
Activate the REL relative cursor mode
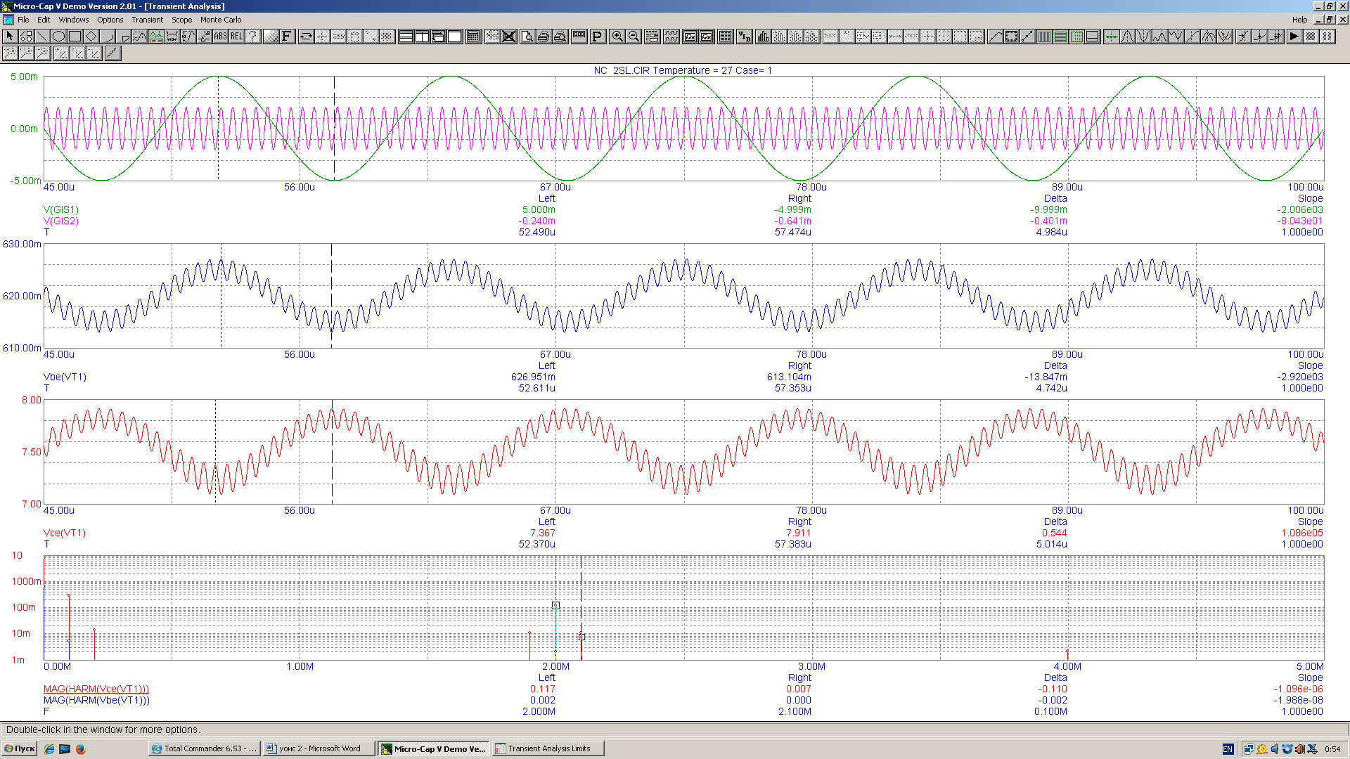pos(236,37)
